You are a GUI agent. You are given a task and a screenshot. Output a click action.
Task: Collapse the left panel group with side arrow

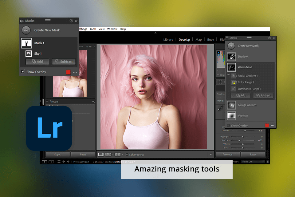tap(41, 101)
